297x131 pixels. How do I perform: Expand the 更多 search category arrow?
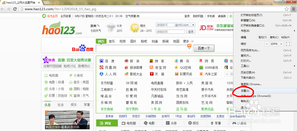click(192, 41)
